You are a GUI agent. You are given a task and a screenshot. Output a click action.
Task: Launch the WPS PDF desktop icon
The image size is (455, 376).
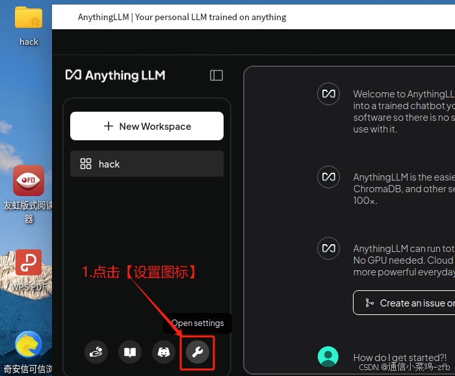29,269
